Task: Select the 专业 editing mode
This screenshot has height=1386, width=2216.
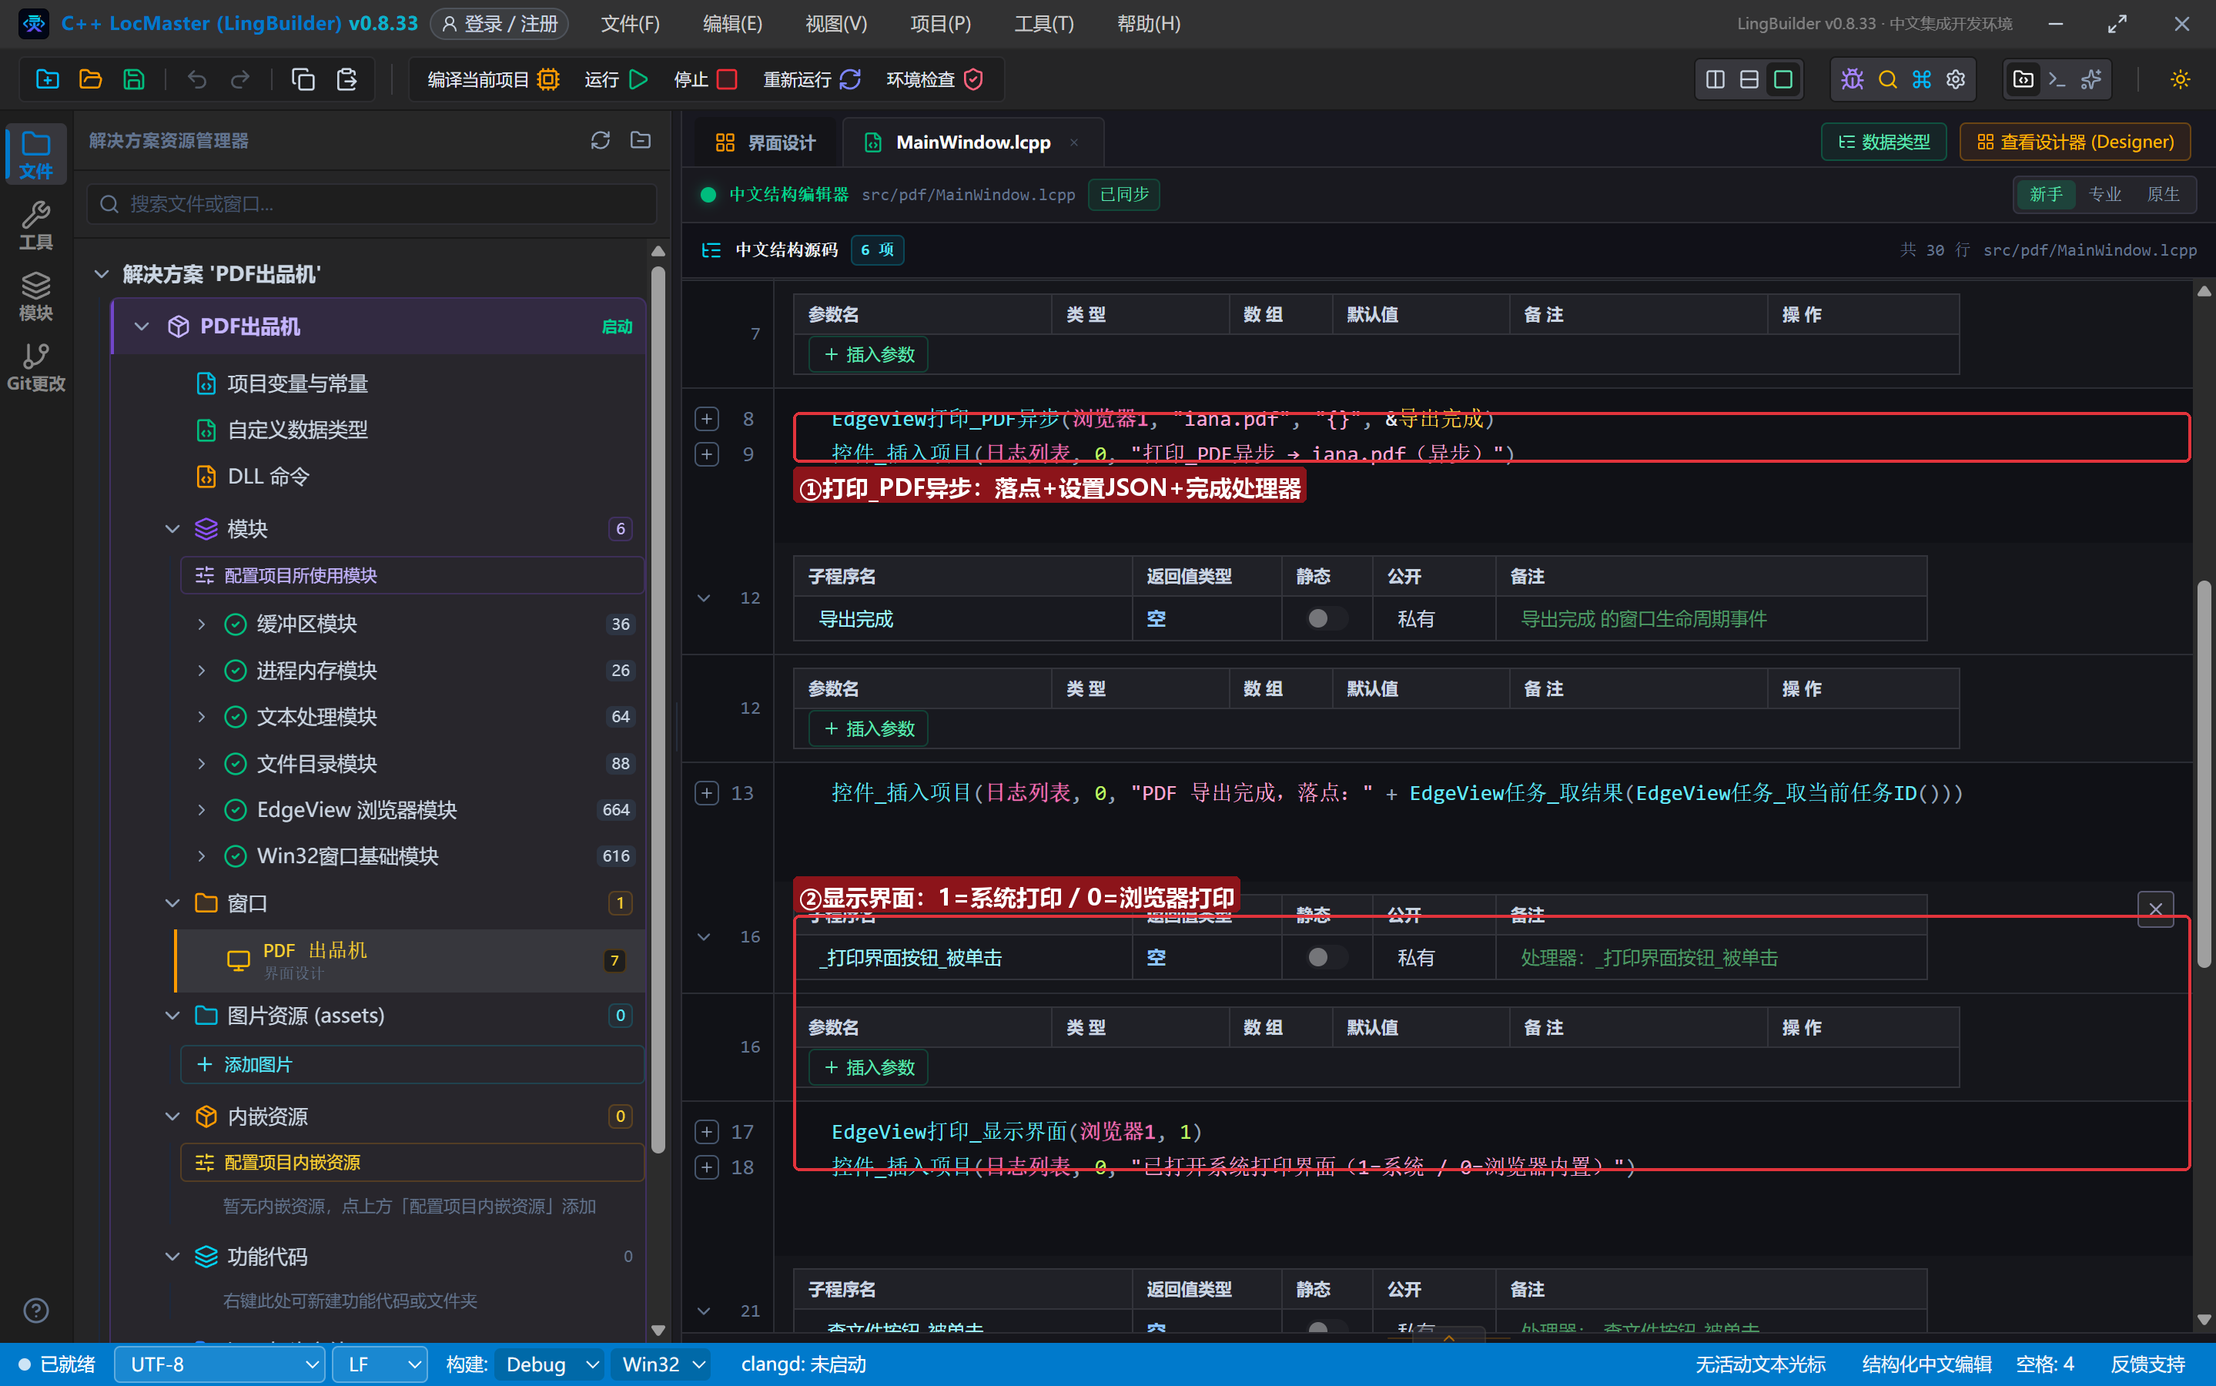Action: tap(2104, 194)
